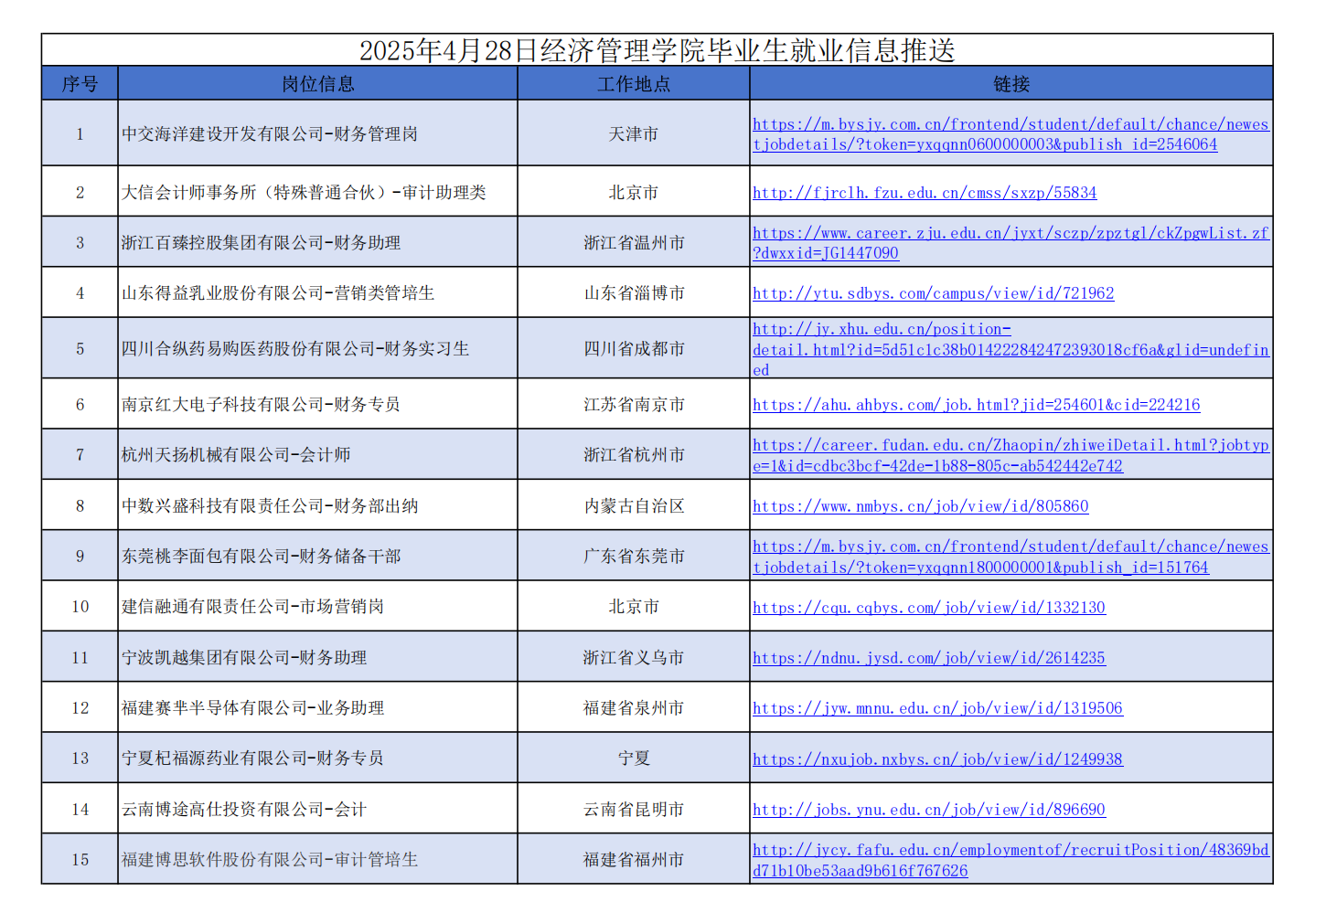Viewport: 1326px width, 923px height.
Task: Click the 链接 column header
Action: [x=1011, y=84]
